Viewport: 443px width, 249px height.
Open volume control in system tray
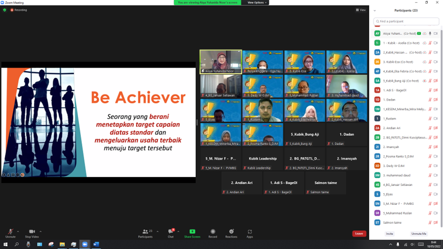pyautogui.click(x=413, y=245)
